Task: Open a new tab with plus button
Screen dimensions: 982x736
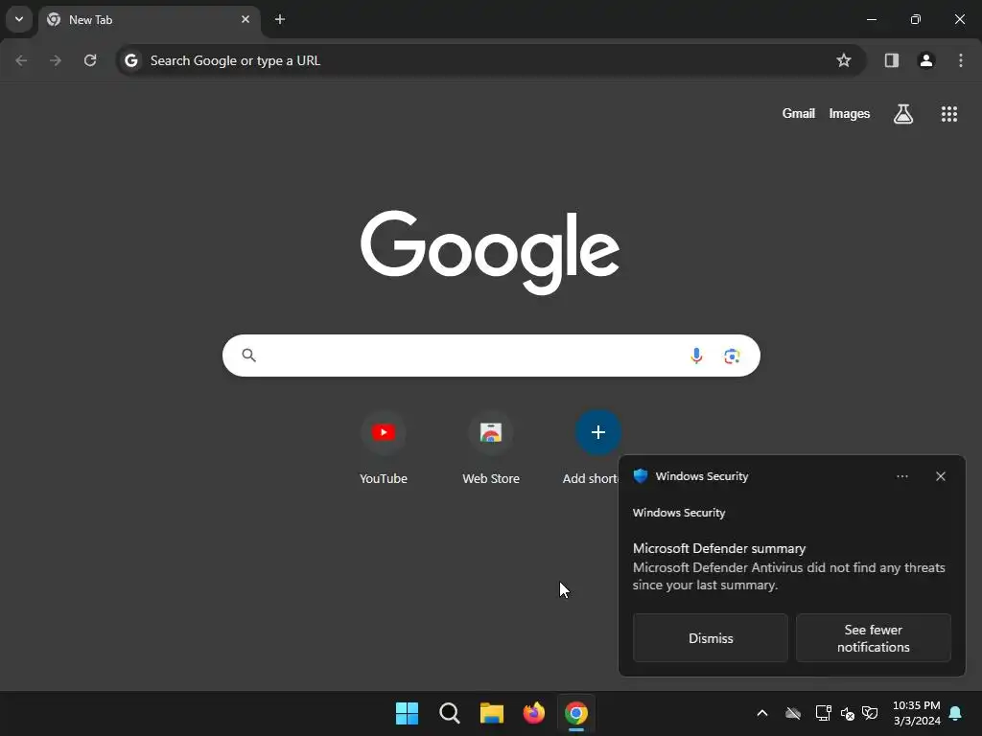Action: [x=280, y=19]
